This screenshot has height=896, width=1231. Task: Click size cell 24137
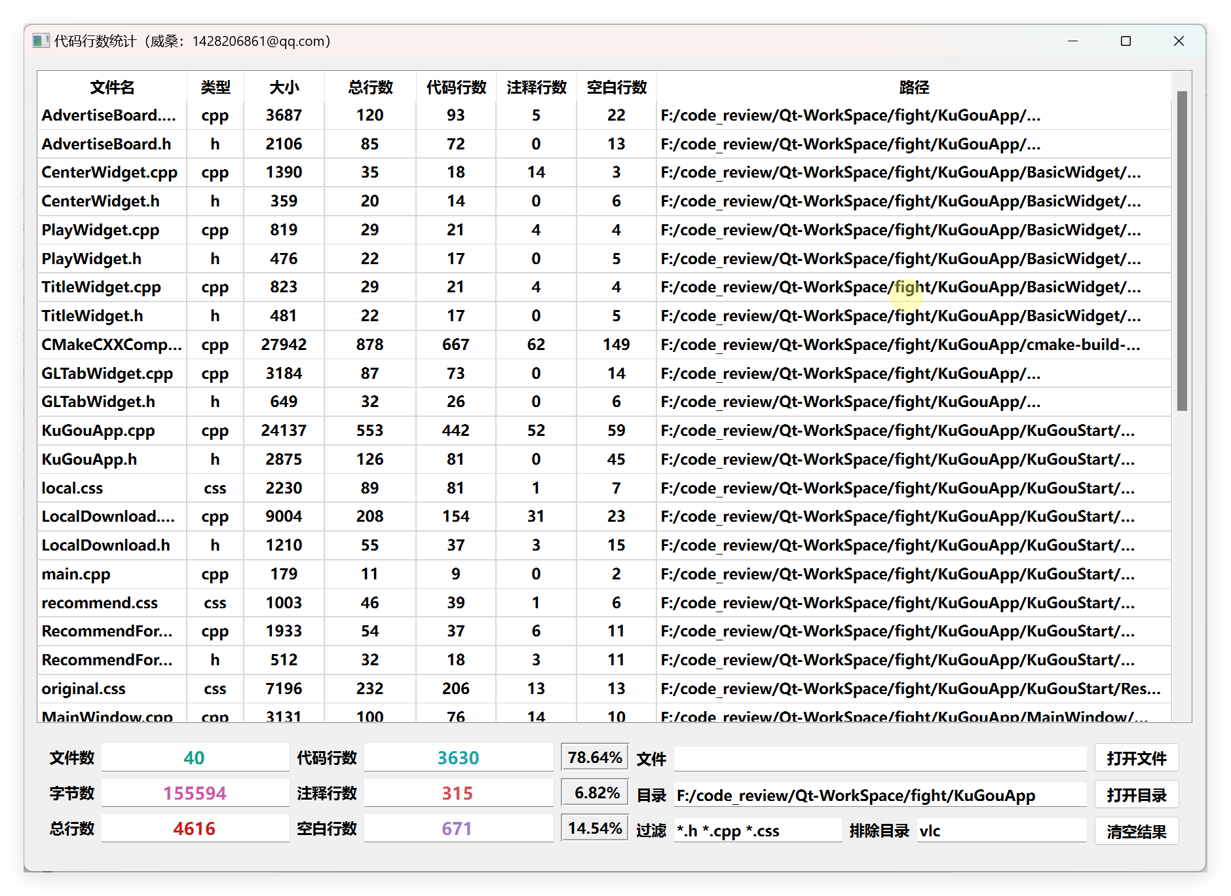coord(284,431)
